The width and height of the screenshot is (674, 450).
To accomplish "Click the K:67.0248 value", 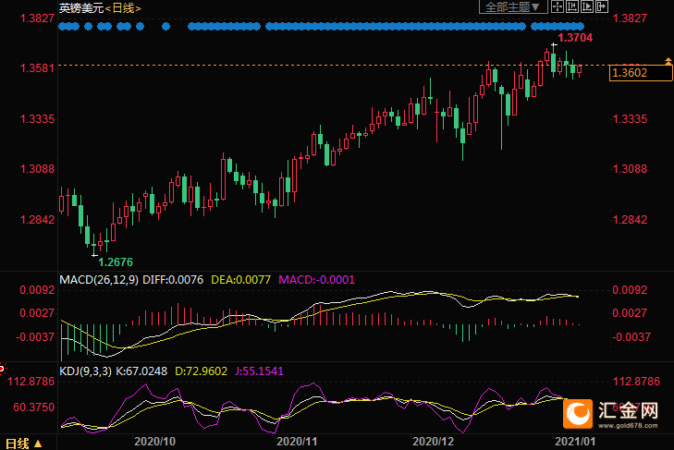I will click(x=141, y=371).
